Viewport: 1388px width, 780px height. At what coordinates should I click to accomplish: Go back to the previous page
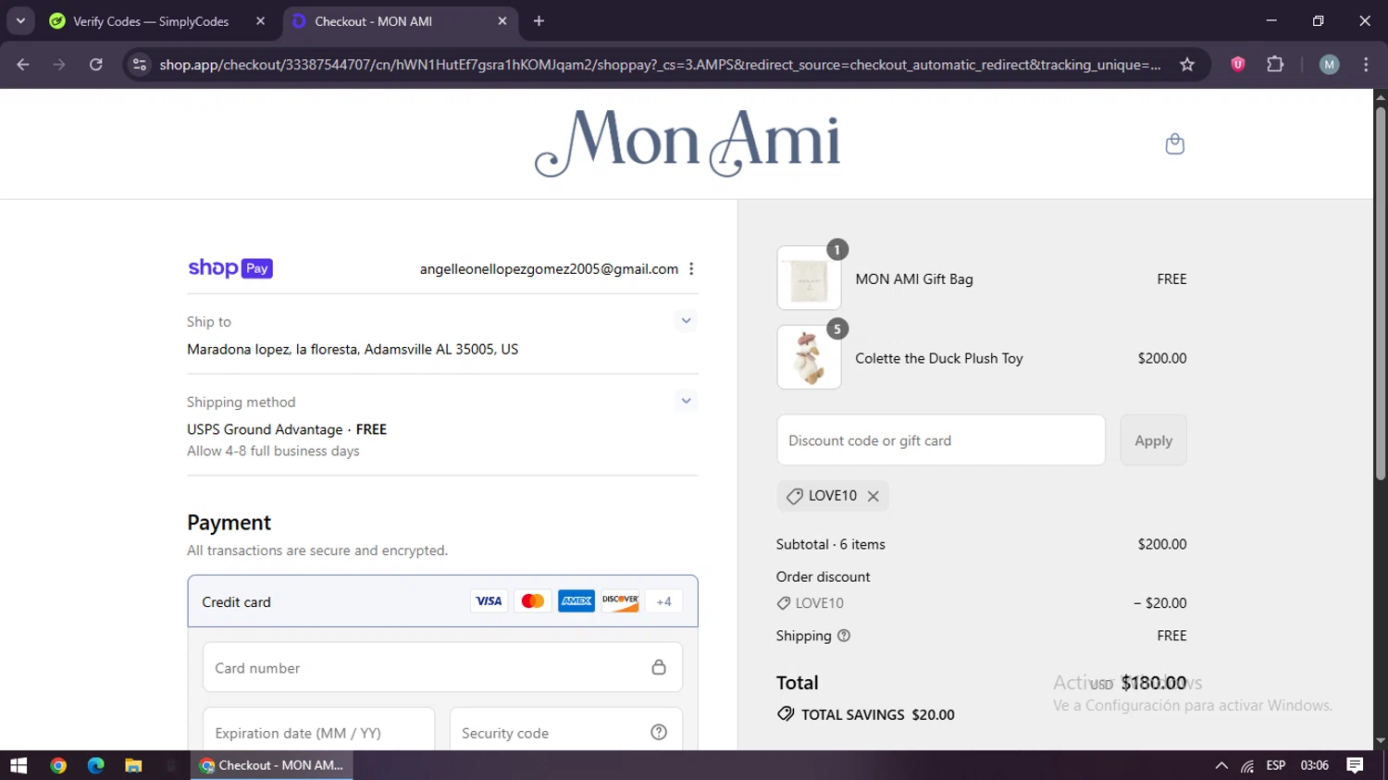coord(23,65)
